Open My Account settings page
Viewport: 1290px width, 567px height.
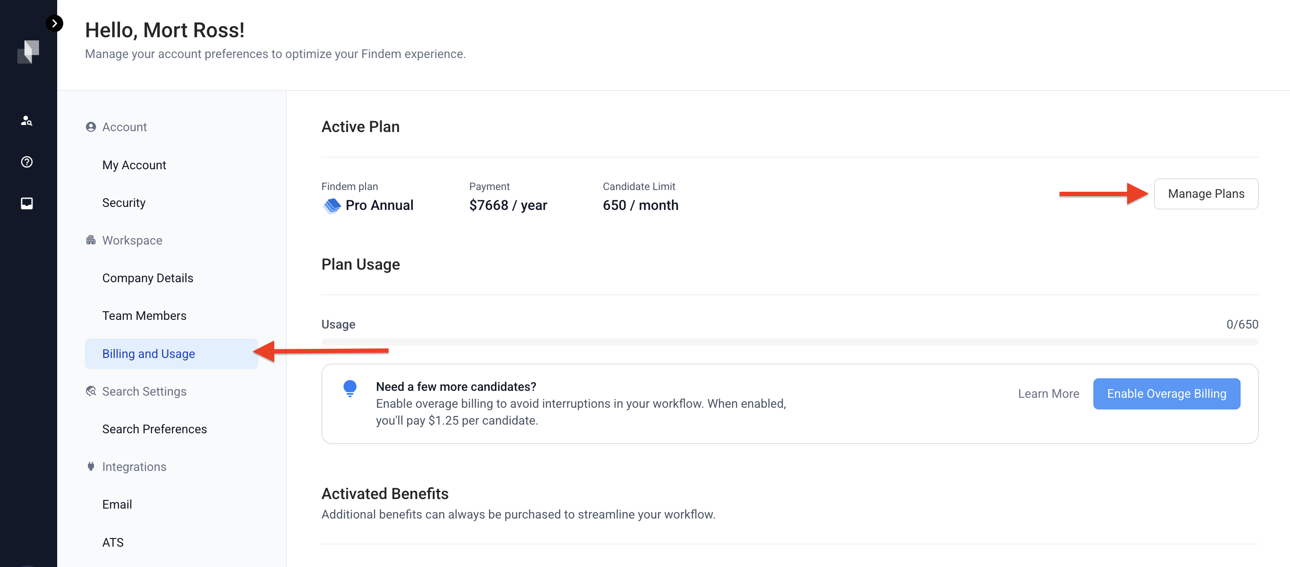(134, 165)
